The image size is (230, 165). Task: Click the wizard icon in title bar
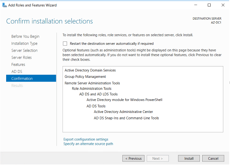pyautogui.click(x=4, y=5)
